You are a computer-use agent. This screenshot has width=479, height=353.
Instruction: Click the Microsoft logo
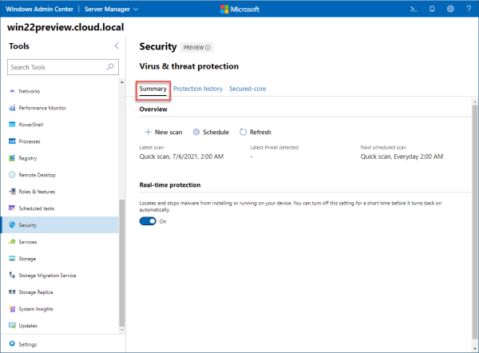[239, 9]
